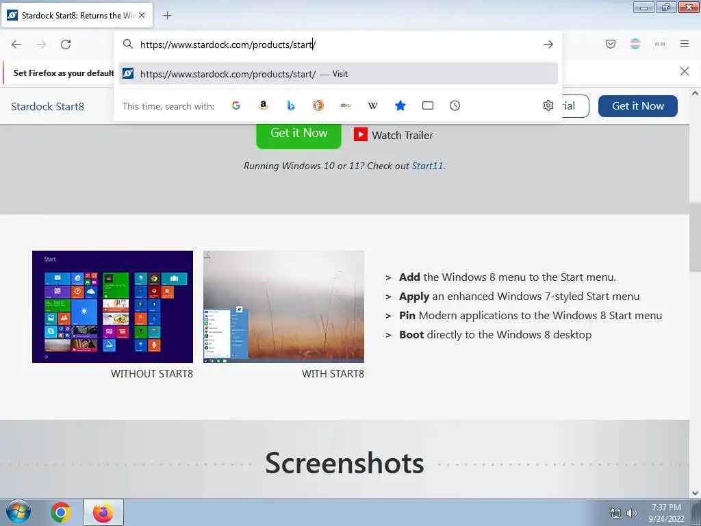The width and height of the screenshot is (701, 526).
Task: Click the partially hidden Trial button
Action: pyautogui.click(x=575, y=106)
